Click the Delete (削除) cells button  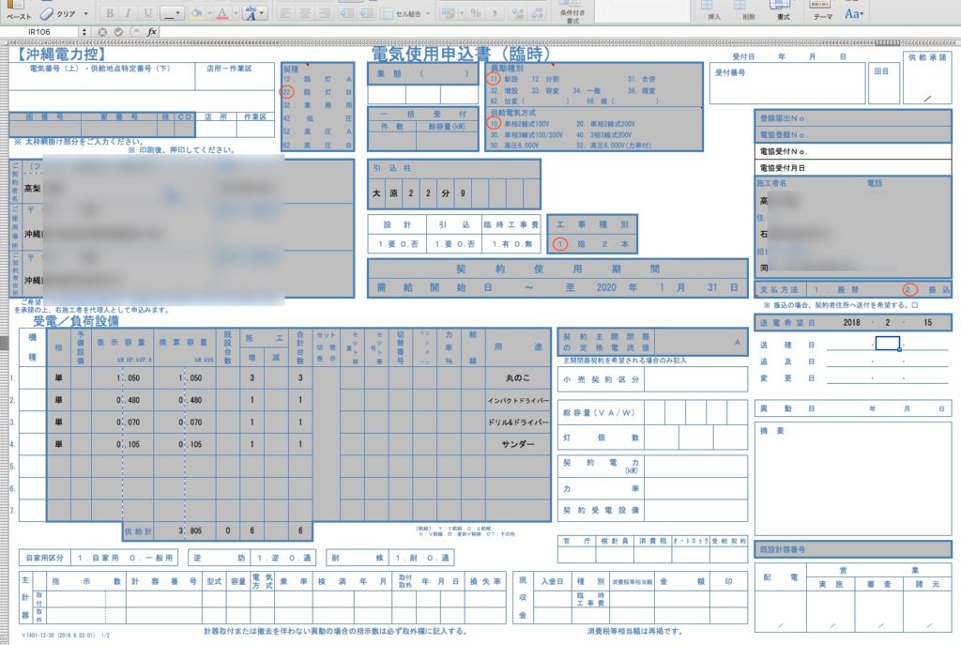point(748,11)
